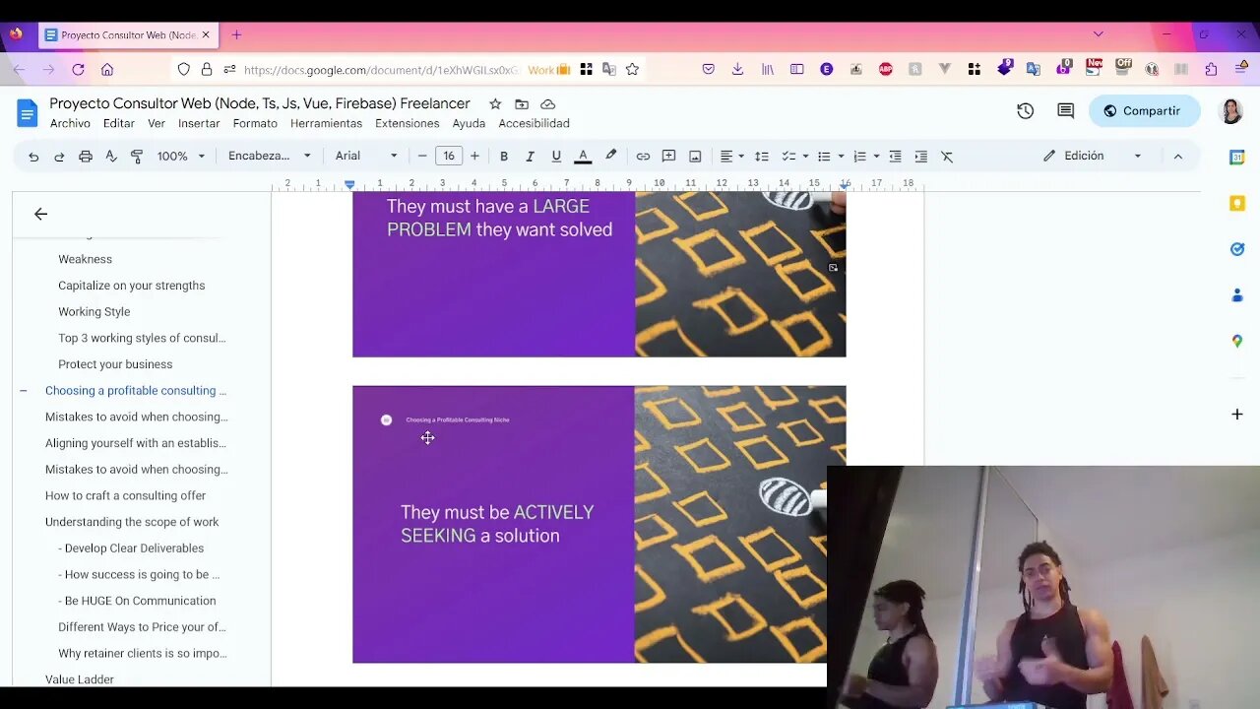Go to Working Style outline heading
1260x709 pixels.
[94, 312]
